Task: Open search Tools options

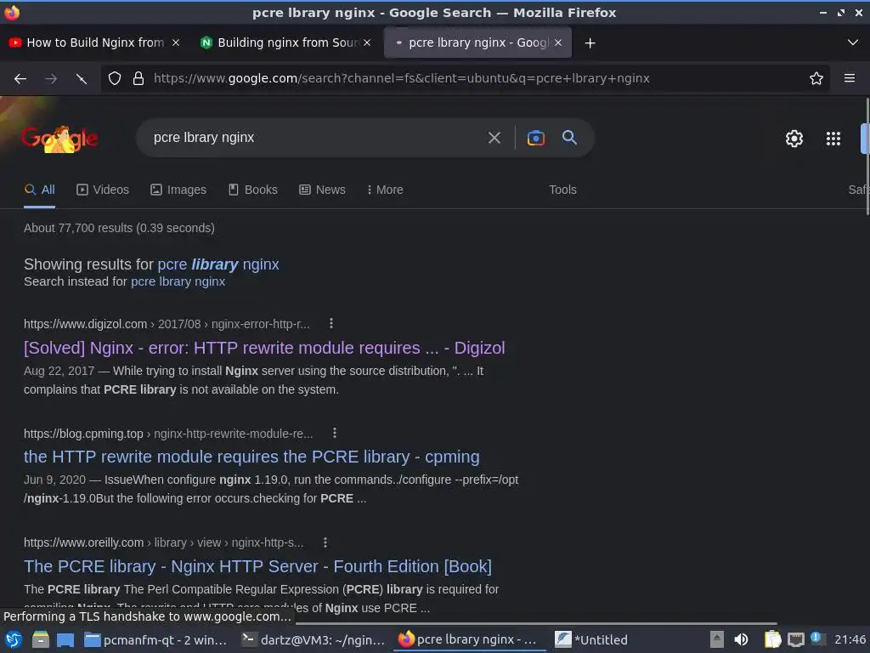Action: click(562, 190)
